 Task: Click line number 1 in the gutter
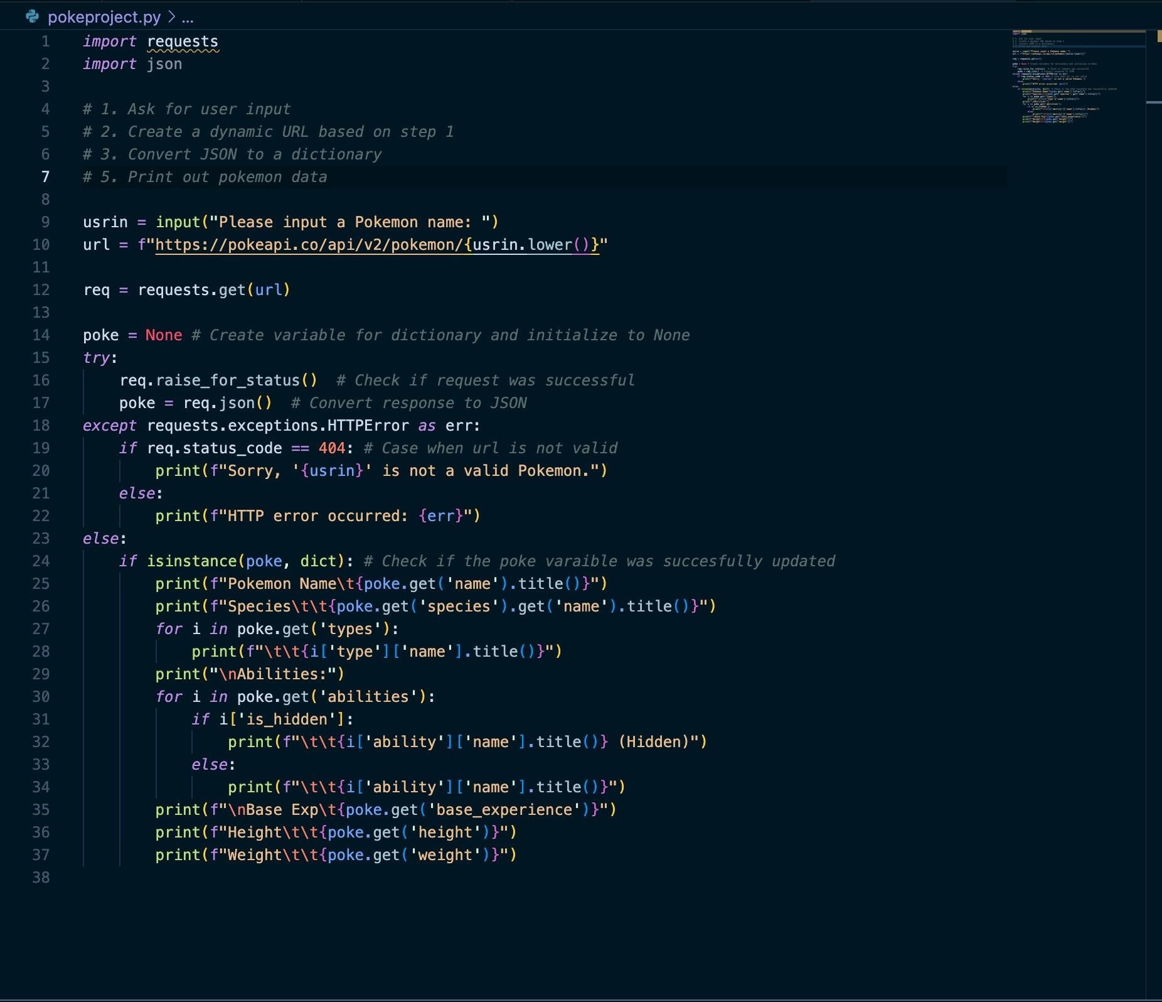[x=45, y=41]
